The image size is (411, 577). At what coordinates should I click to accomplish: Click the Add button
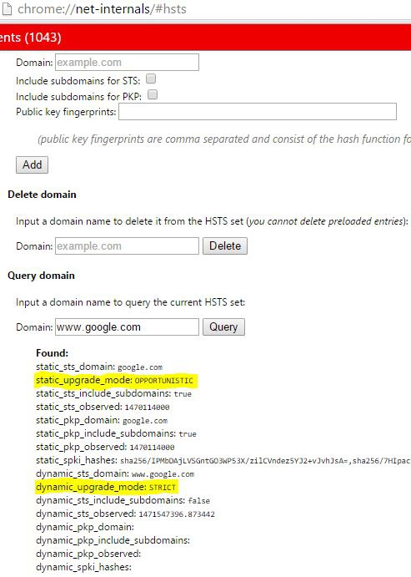(32, 164)
